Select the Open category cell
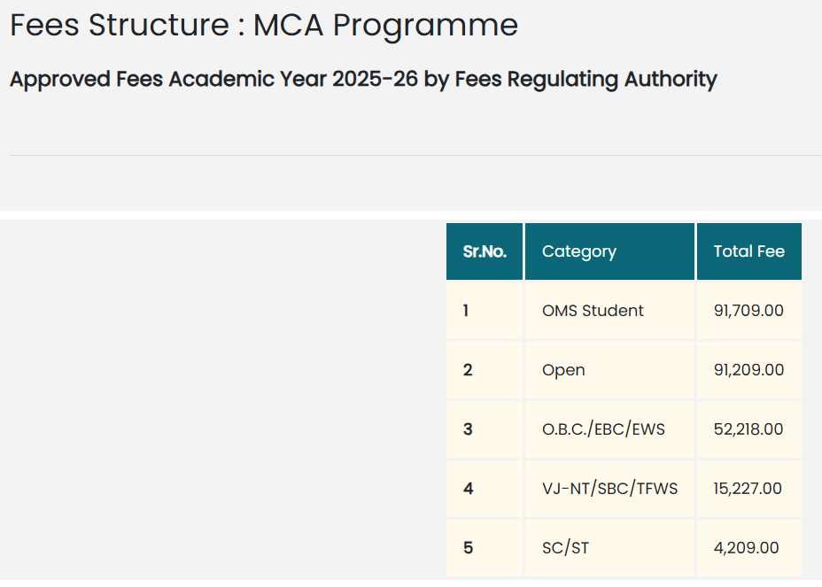The width and height of the screenshot is (822, 587). click(609, 370)
